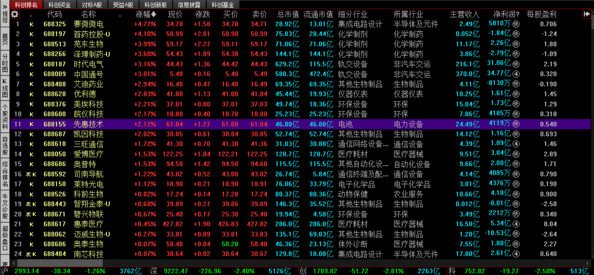Image resolution: width=594 pixels, height=275 pixels.
Task: Open 分时图 in the left sidebar
Action: [5, 63]
